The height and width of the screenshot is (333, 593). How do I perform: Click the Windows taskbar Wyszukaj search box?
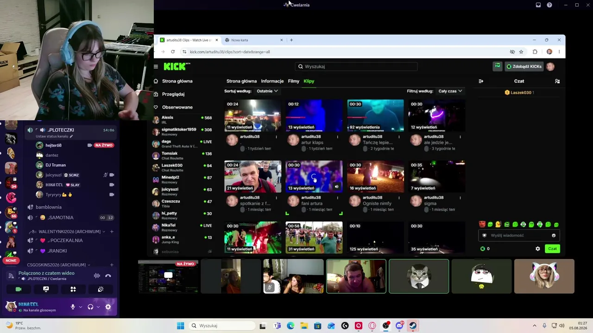point(221,326)
